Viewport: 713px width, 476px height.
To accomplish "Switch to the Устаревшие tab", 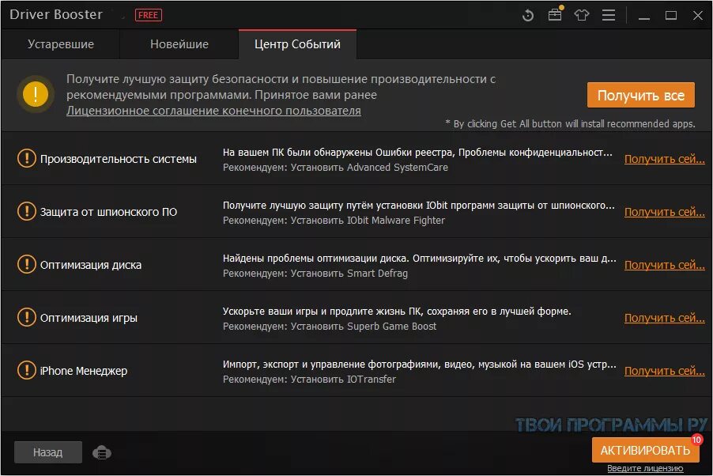I will (61, 44).
